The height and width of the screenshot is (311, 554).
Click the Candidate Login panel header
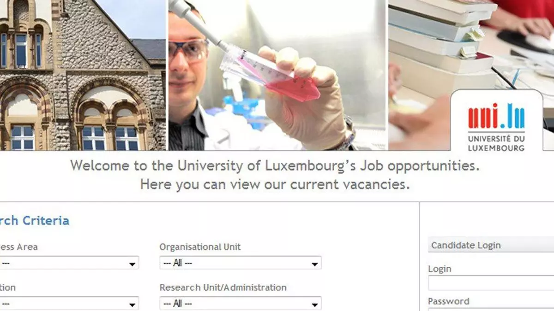pyautogui.click(x=491, y=245)
